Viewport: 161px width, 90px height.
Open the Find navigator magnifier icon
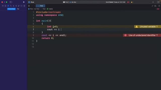coord(11,6)
